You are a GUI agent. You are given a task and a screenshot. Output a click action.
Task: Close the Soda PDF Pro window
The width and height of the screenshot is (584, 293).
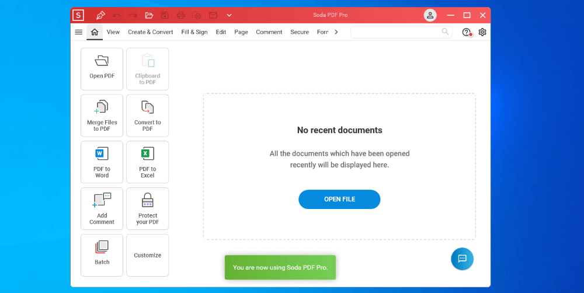(483, 15)
